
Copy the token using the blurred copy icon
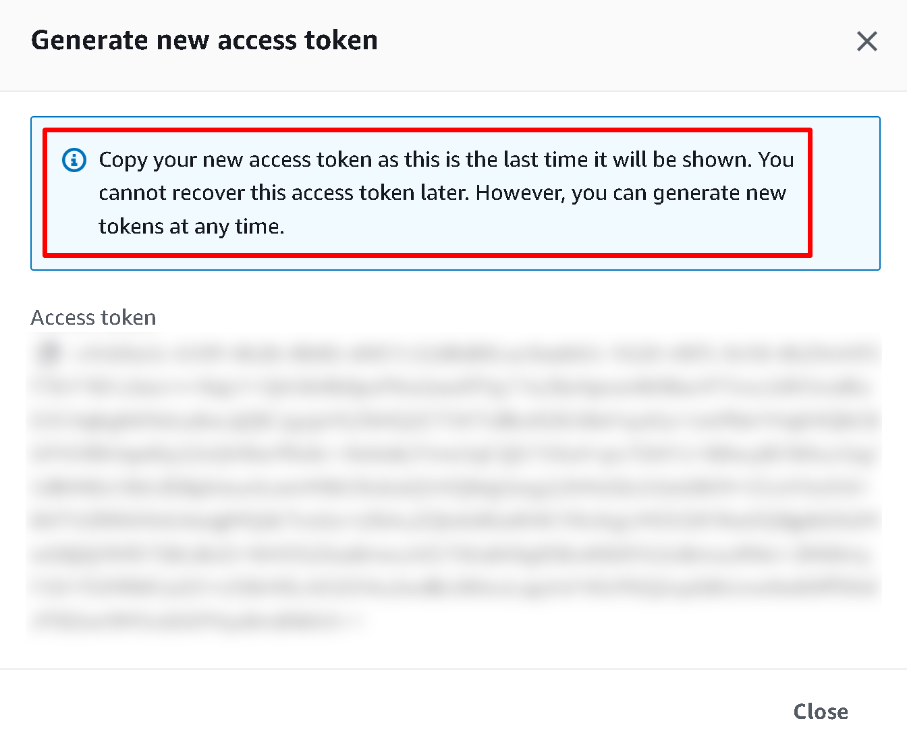pos(50,352)
